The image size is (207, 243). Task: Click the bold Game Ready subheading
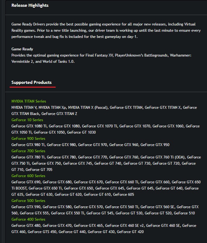[22, 49]
